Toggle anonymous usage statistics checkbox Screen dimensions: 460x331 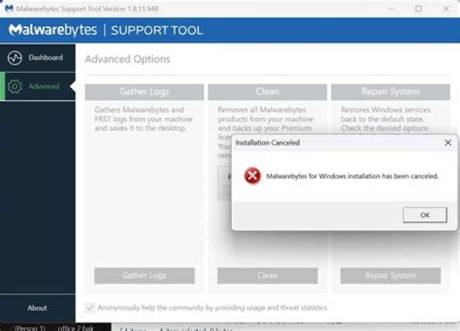(x=90, y=308)
